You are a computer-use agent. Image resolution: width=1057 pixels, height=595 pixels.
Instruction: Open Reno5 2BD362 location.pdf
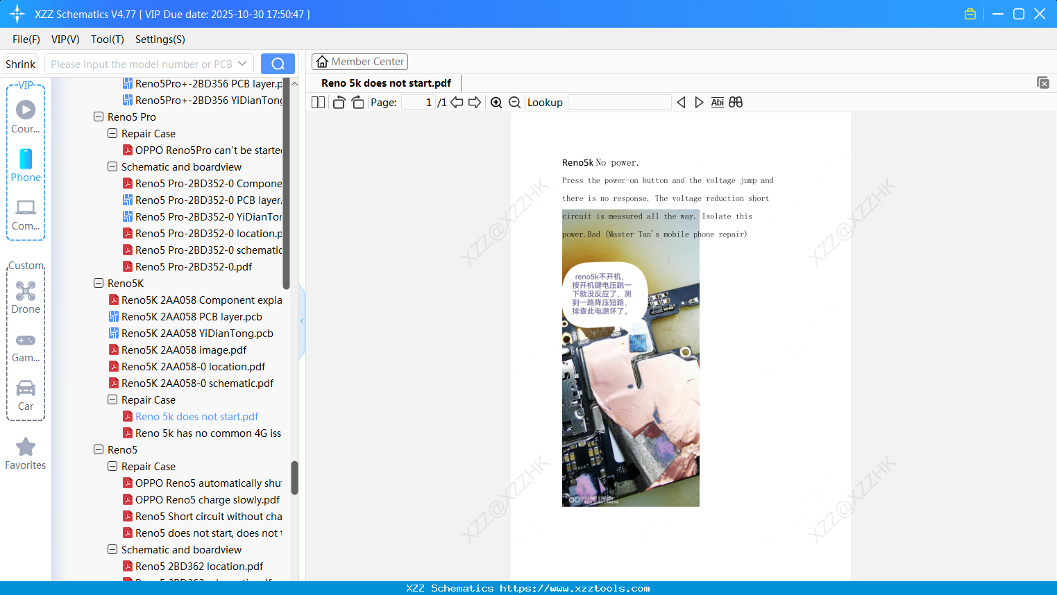click(x=193, y=567)
